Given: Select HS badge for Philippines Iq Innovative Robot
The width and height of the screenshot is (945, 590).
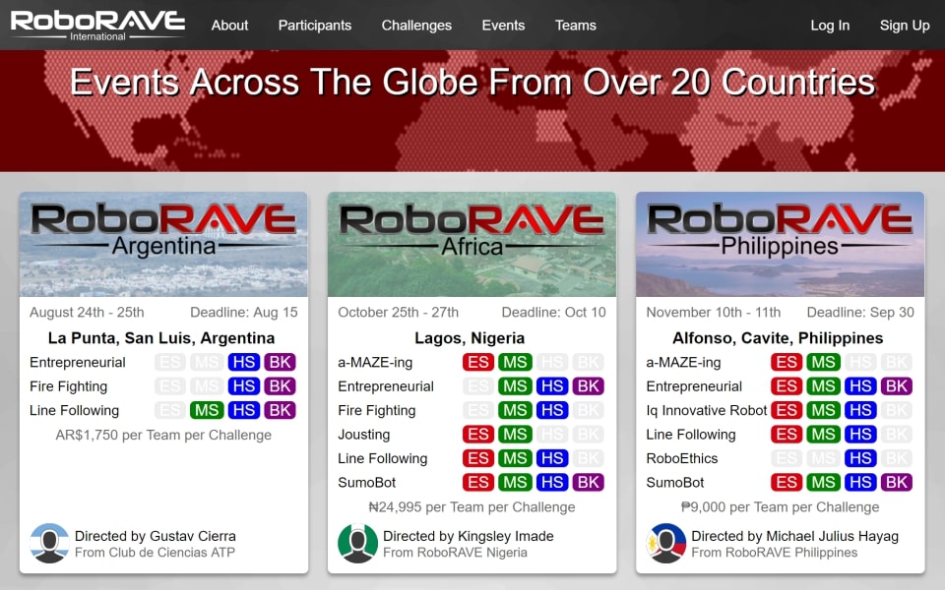Looking at the screenshot, I should click(x=860, y=410).
